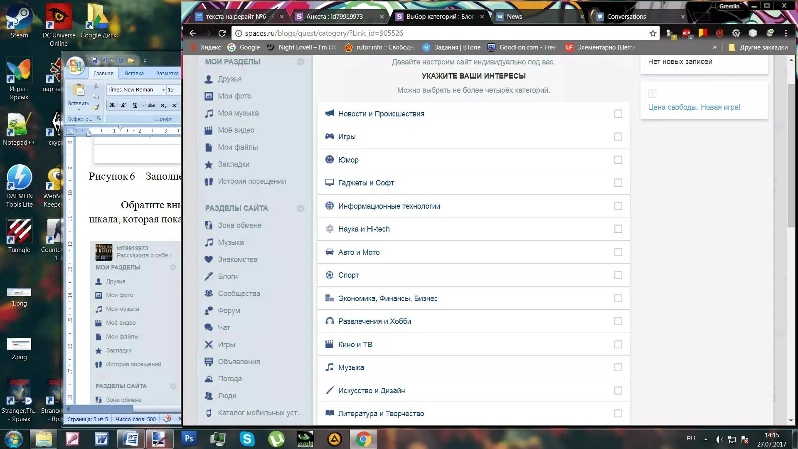Open Блоги section in site menu
This screenshot has height=449, width=798.
[227, 276]
